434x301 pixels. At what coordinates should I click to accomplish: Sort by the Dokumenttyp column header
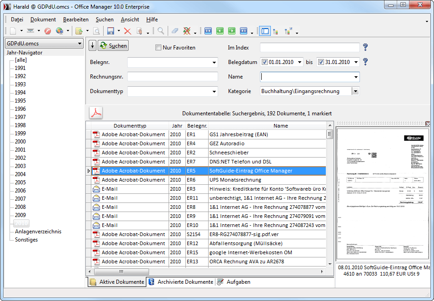[130, 126]
